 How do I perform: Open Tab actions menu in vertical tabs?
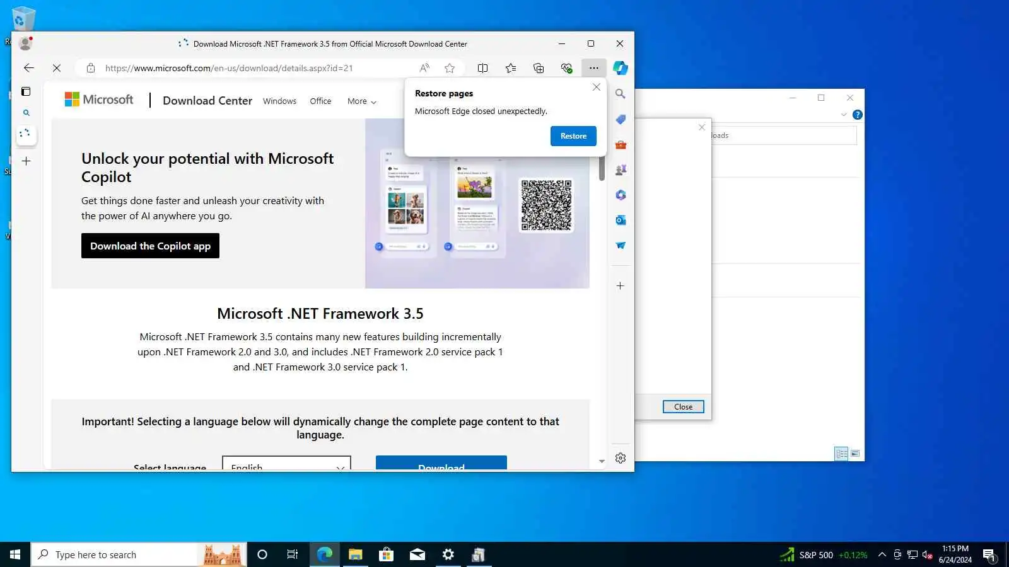pos(26,91)
